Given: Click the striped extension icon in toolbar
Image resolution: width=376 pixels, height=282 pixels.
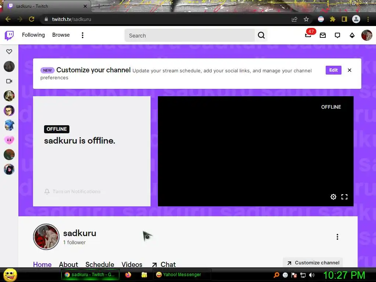Looking at the screenshot, I should pos(321,19).
